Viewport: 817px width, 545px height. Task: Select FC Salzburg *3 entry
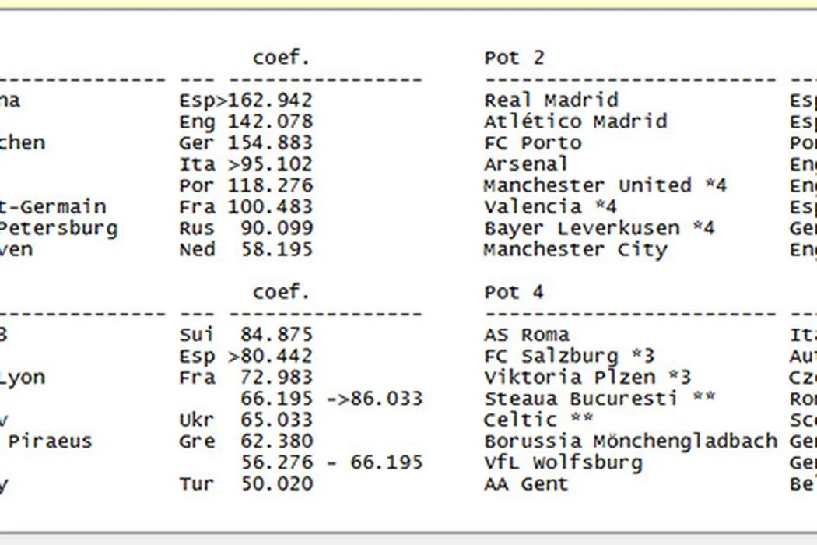pos(569,357)
